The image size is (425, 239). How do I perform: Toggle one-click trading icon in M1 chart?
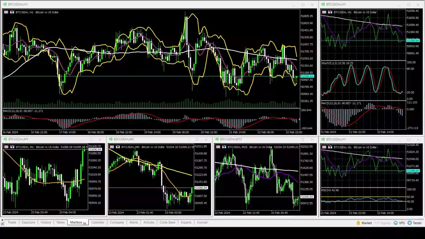(x=12, y=147)
